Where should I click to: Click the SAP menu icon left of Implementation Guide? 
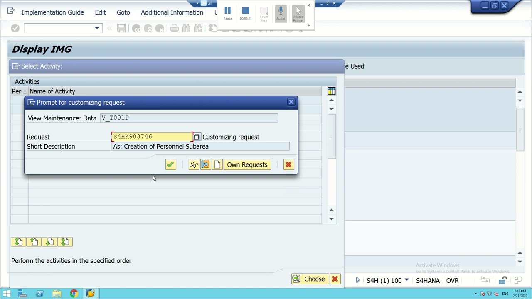pyautogui.click(x=11, y=12)
